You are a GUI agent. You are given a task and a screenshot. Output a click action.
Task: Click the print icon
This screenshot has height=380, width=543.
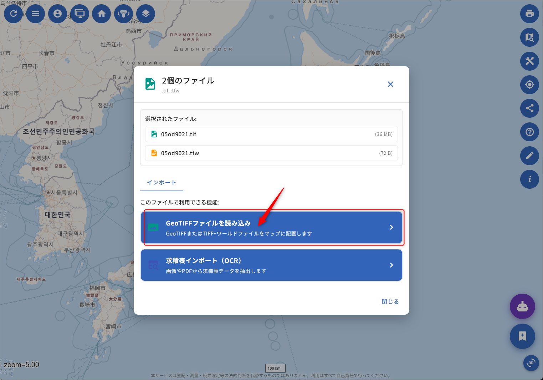[529, 14]
